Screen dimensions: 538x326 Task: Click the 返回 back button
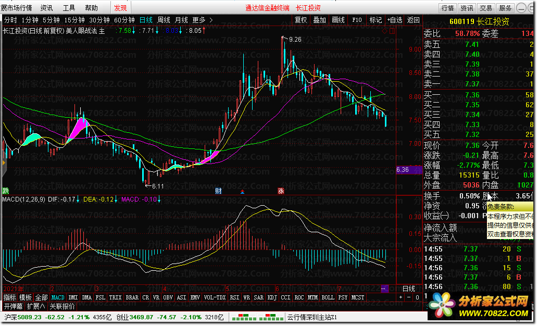point(413,20)
